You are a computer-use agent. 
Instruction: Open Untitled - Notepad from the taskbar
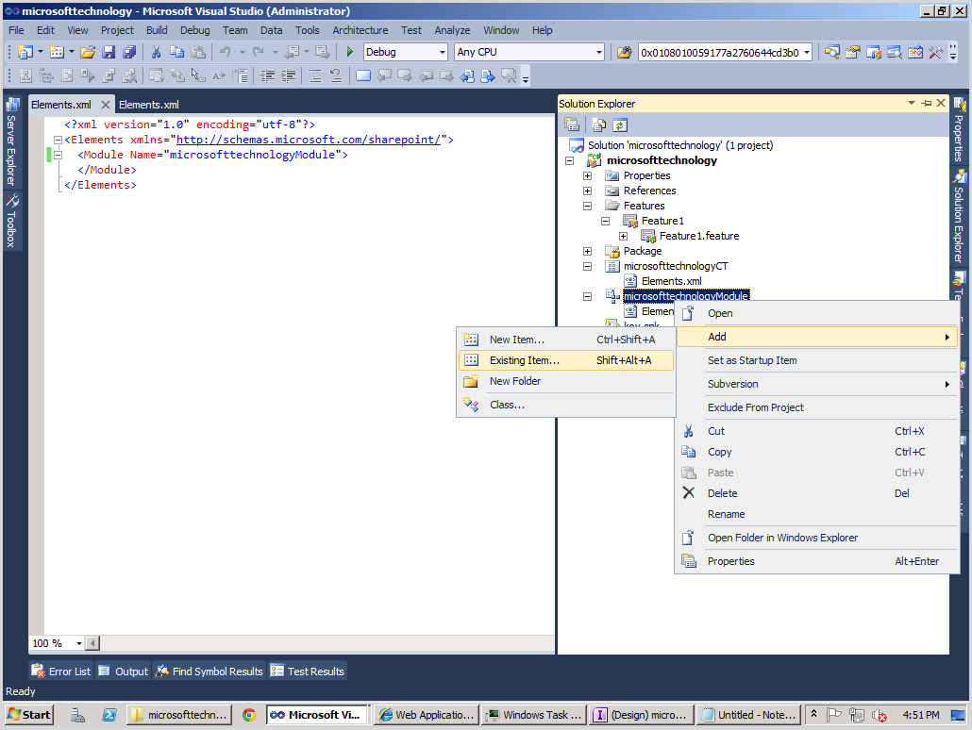(x=748, y=715)
